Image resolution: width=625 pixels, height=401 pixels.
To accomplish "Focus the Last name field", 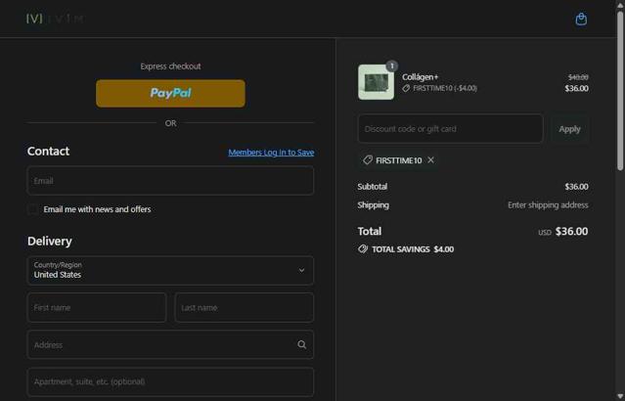I will (244, 307).
